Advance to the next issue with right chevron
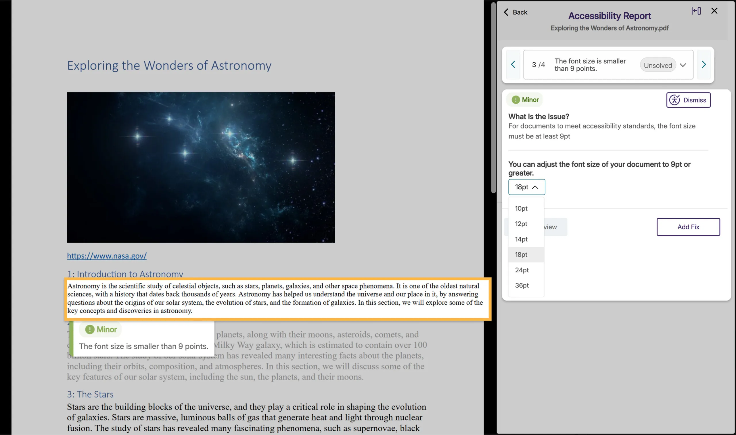736x435 pixels. point(704,64)
